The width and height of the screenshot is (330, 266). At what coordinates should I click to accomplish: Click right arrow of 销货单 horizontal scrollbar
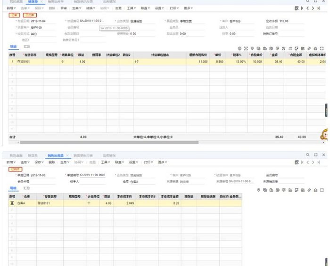pyautogui.click(x=323, y=143)
